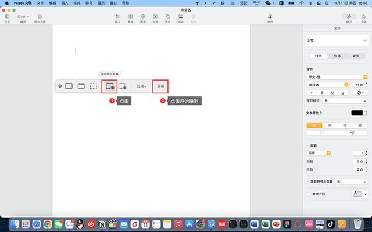Insert a table from Pages toolbar
The height and width of the screenshot is (232, 372).
tap(130, 19)
